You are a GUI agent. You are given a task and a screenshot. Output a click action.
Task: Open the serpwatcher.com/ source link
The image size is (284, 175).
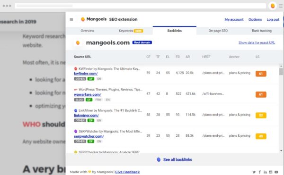pos(89,136)
